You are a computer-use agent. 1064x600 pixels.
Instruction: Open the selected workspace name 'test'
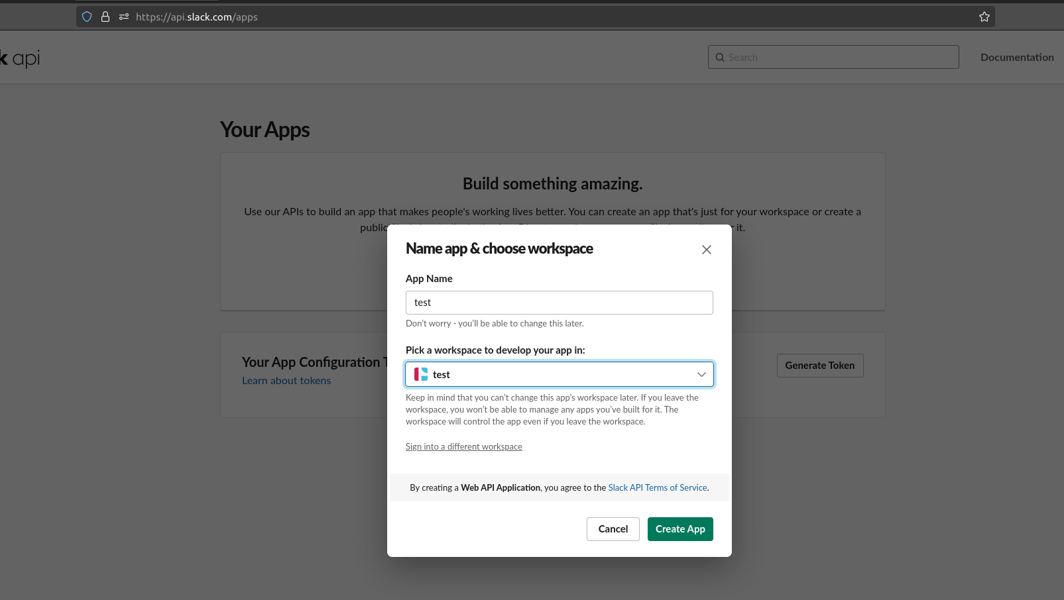coord(442,375)
